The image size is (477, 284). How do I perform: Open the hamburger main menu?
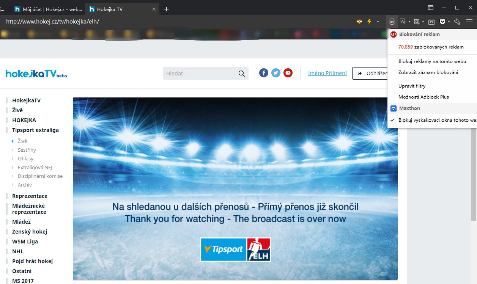[469, 22]
